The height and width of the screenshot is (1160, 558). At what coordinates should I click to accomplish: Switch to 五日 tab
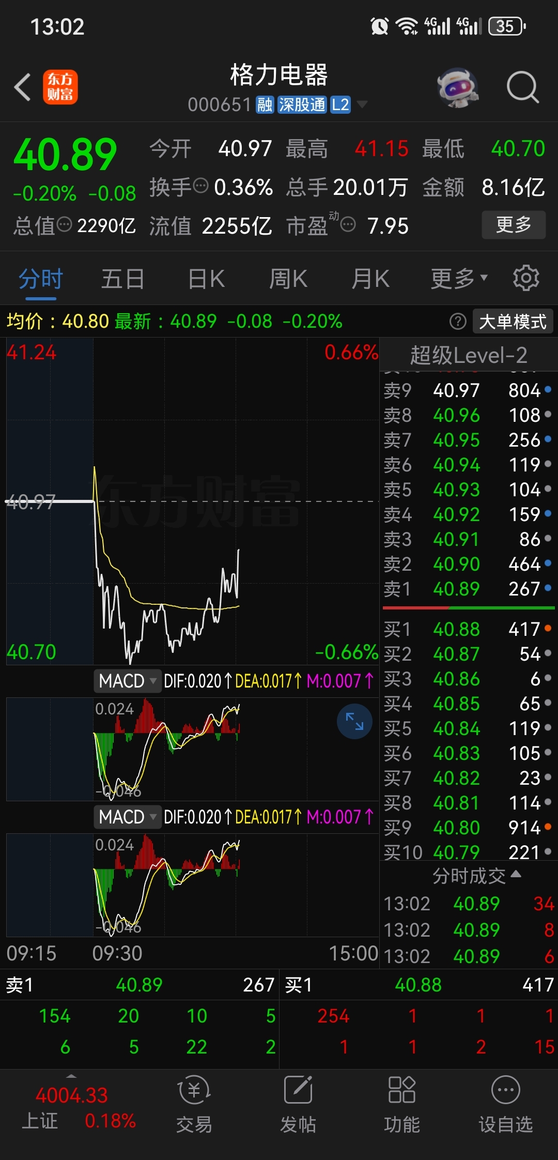122,279
